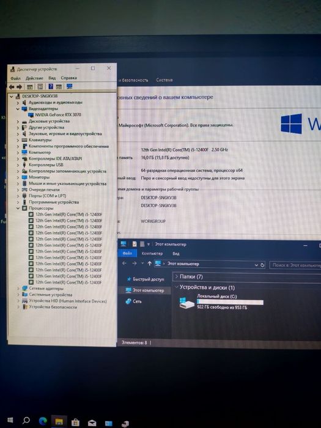Collapse the DESKTOP-SNGKV3B root node
Viewport: 321px width, 428px height.
click(12, 97)
